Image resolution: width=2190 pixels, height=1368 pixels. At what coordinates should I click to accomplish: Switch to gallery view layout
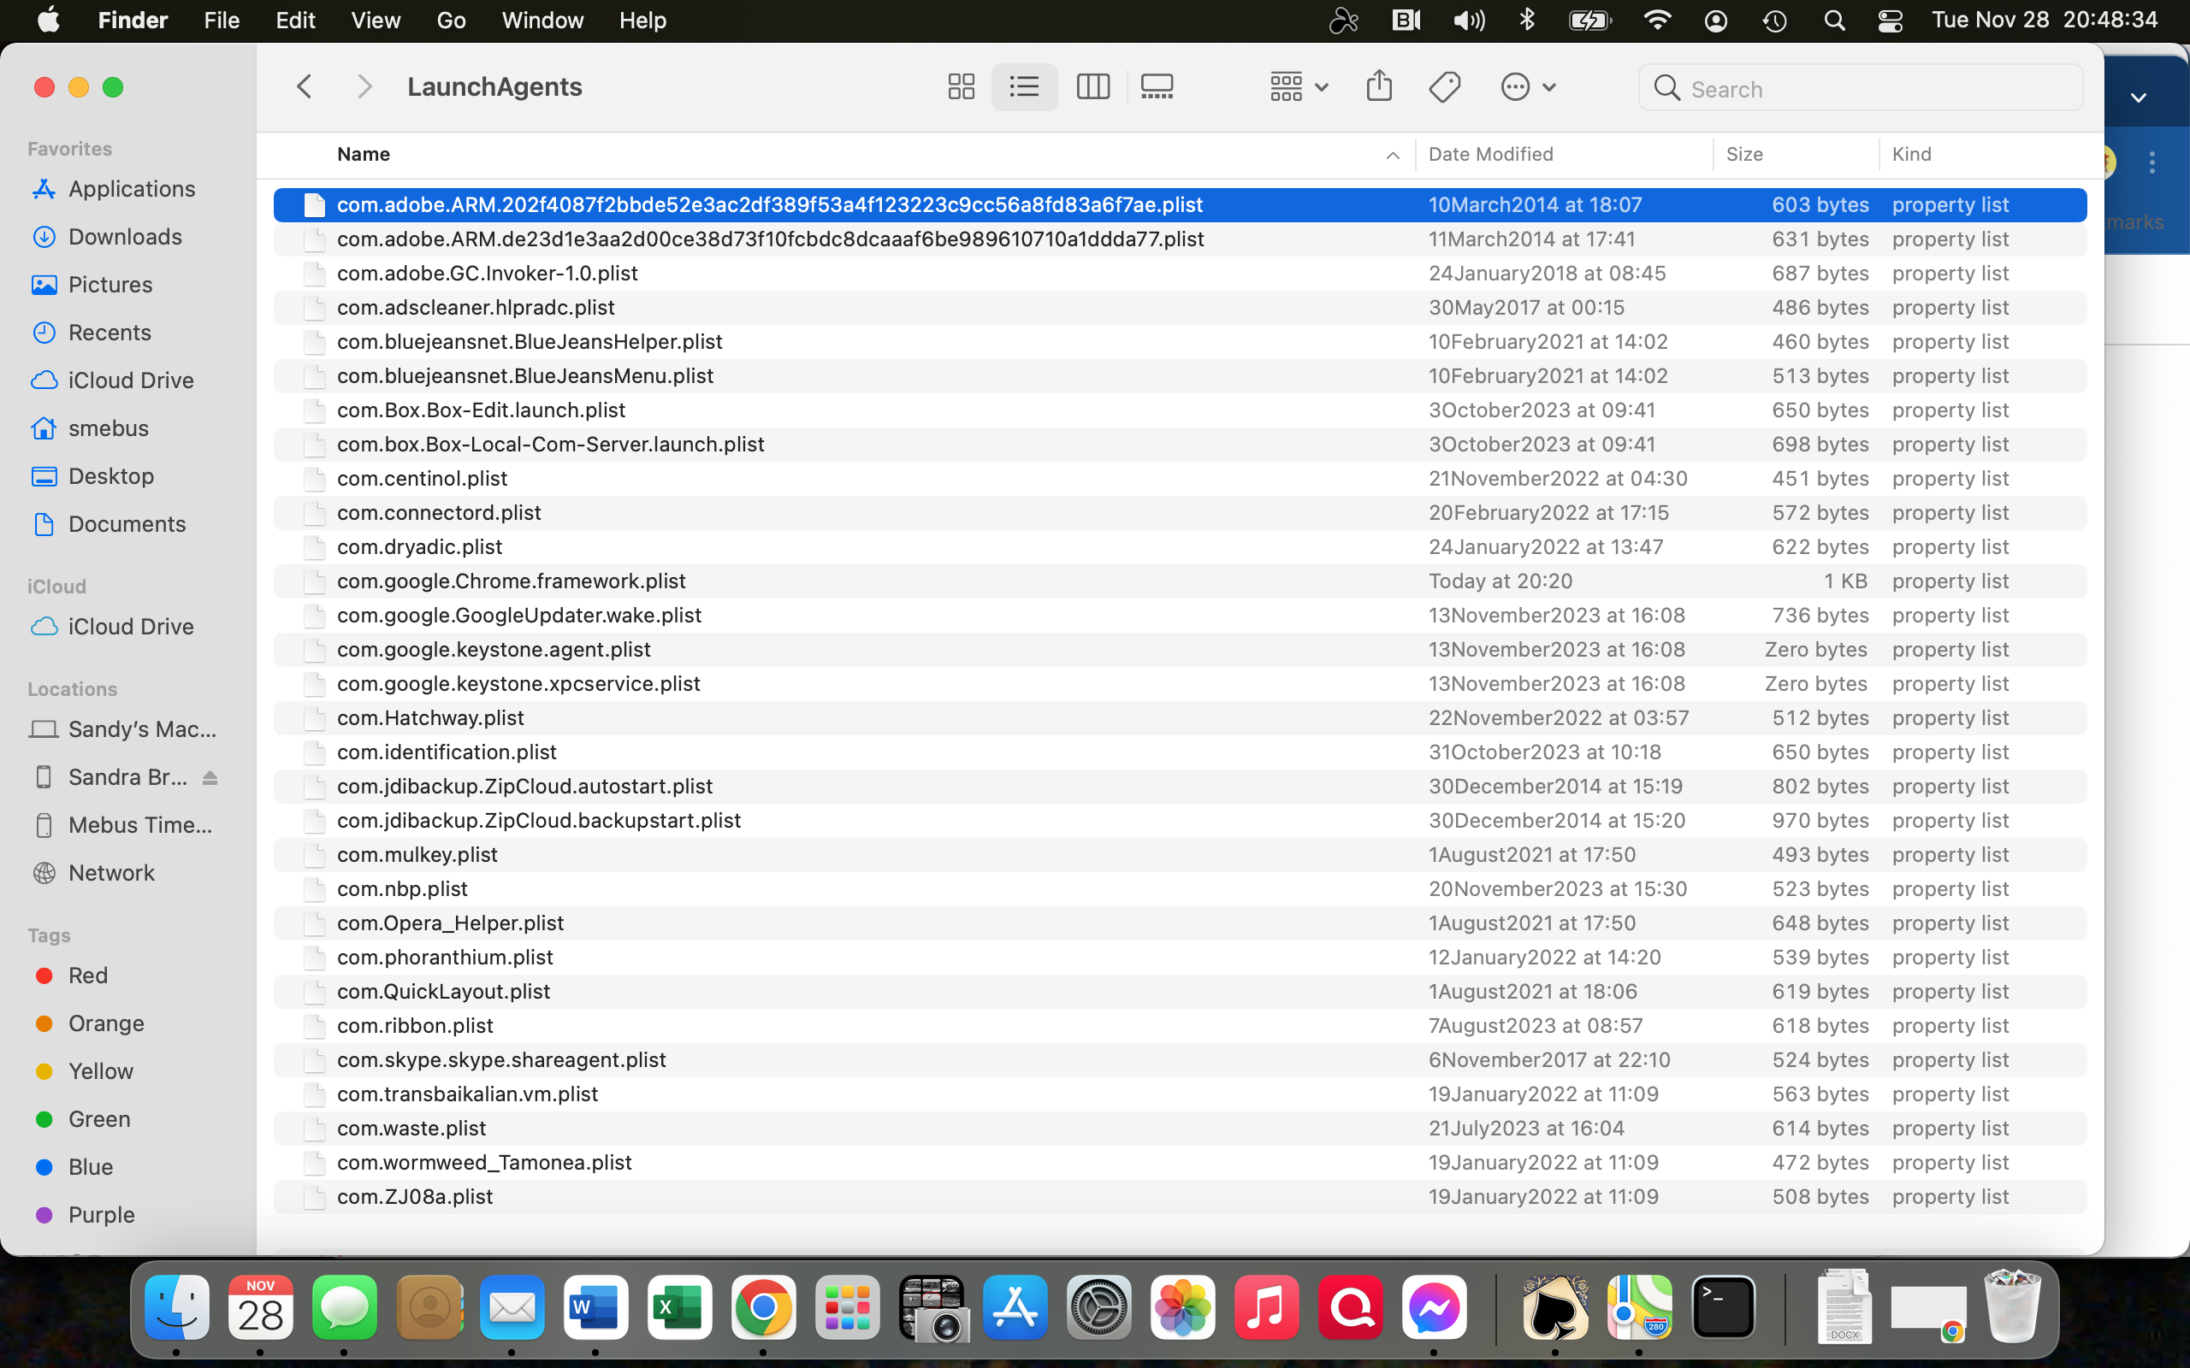[1157, 87]
